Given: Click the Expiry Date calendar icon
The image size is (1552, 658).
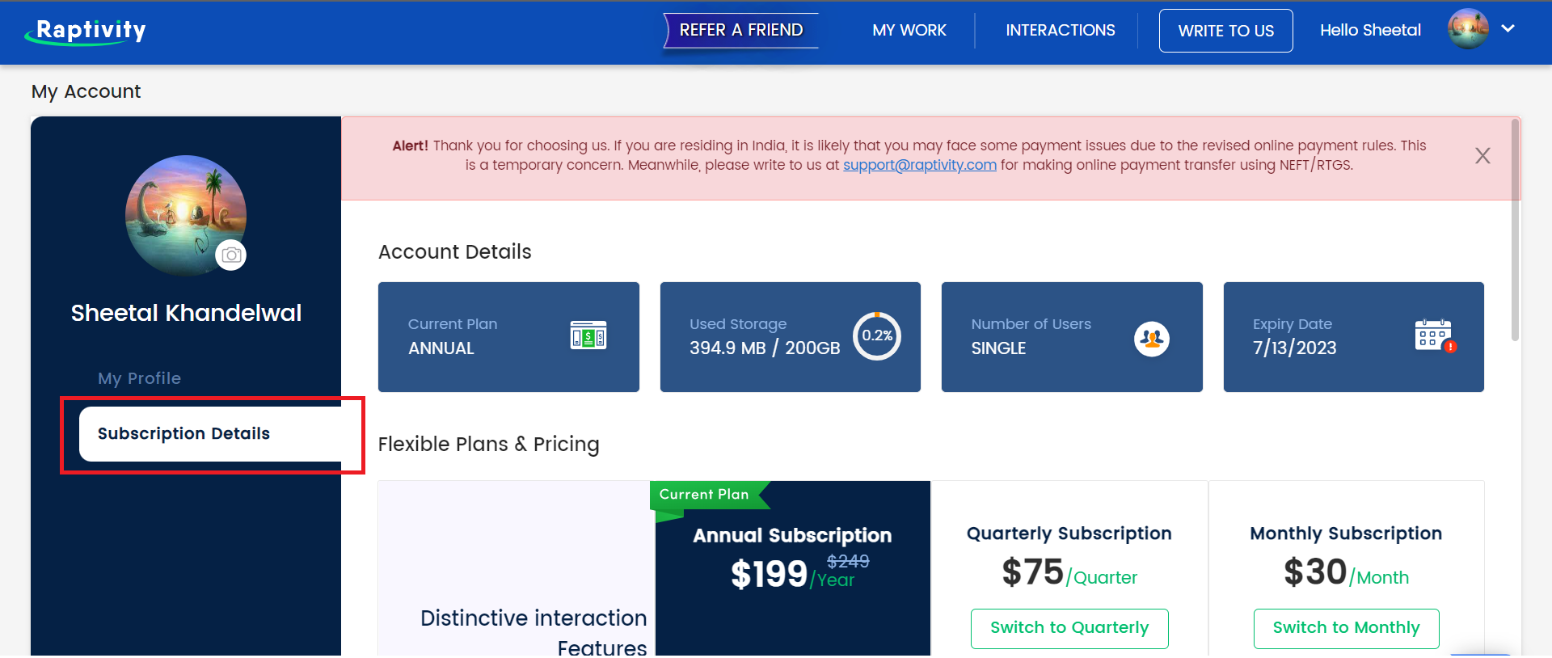Looking at the screenshot, I should point(1436,335).
